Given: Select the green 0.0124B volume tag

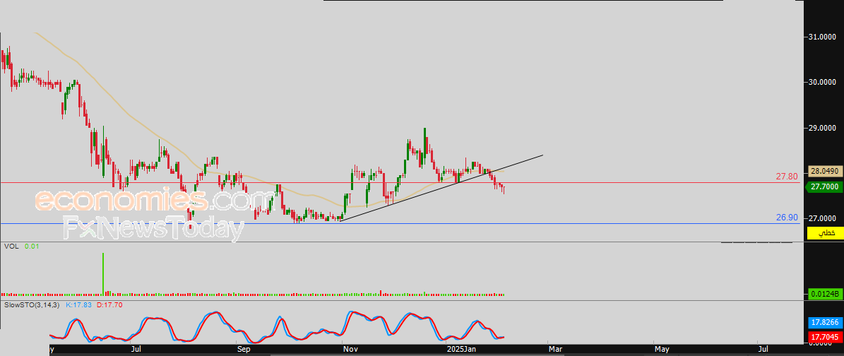Looking at the screenshot, I should coord(825,294).
